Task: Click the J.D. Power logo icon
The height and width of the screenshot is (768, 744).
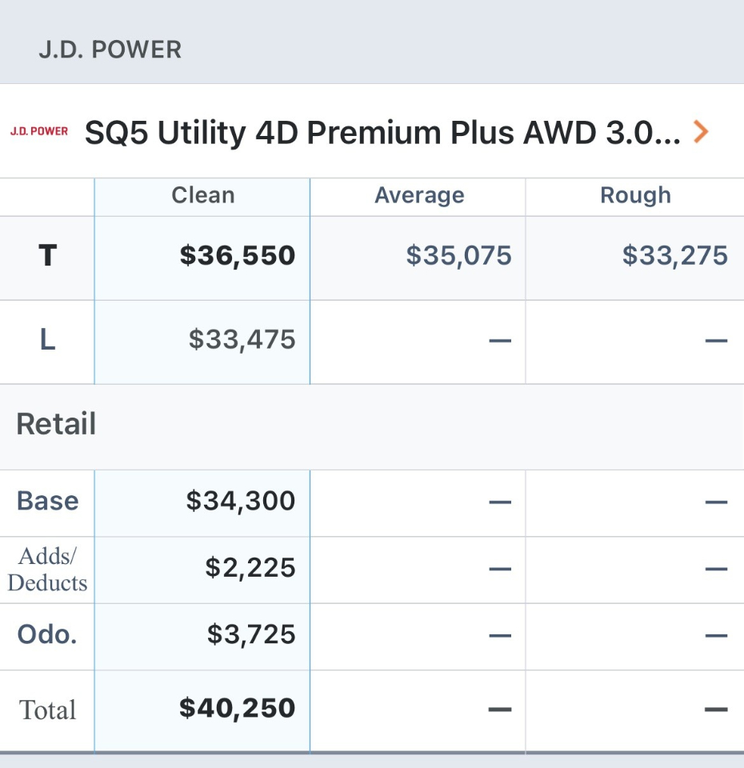Action: click(39, 131)
